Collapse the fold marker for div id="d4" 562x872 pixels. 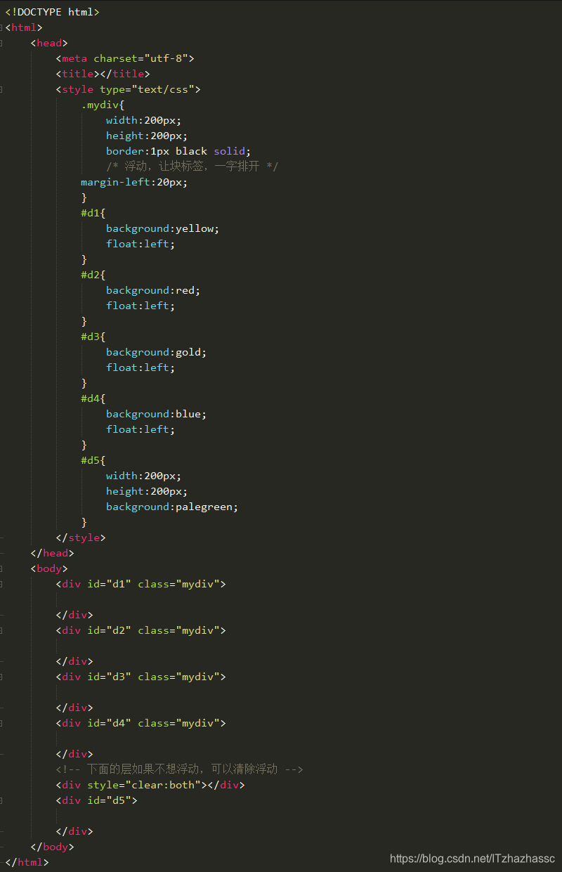tap(1, 723)
